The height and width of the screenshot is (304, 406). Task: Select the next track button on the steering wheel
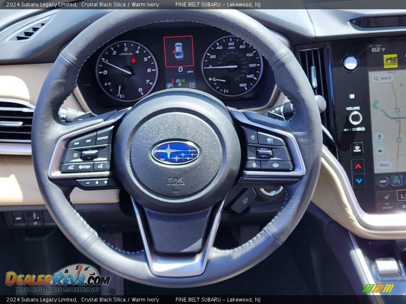[89, 140]
